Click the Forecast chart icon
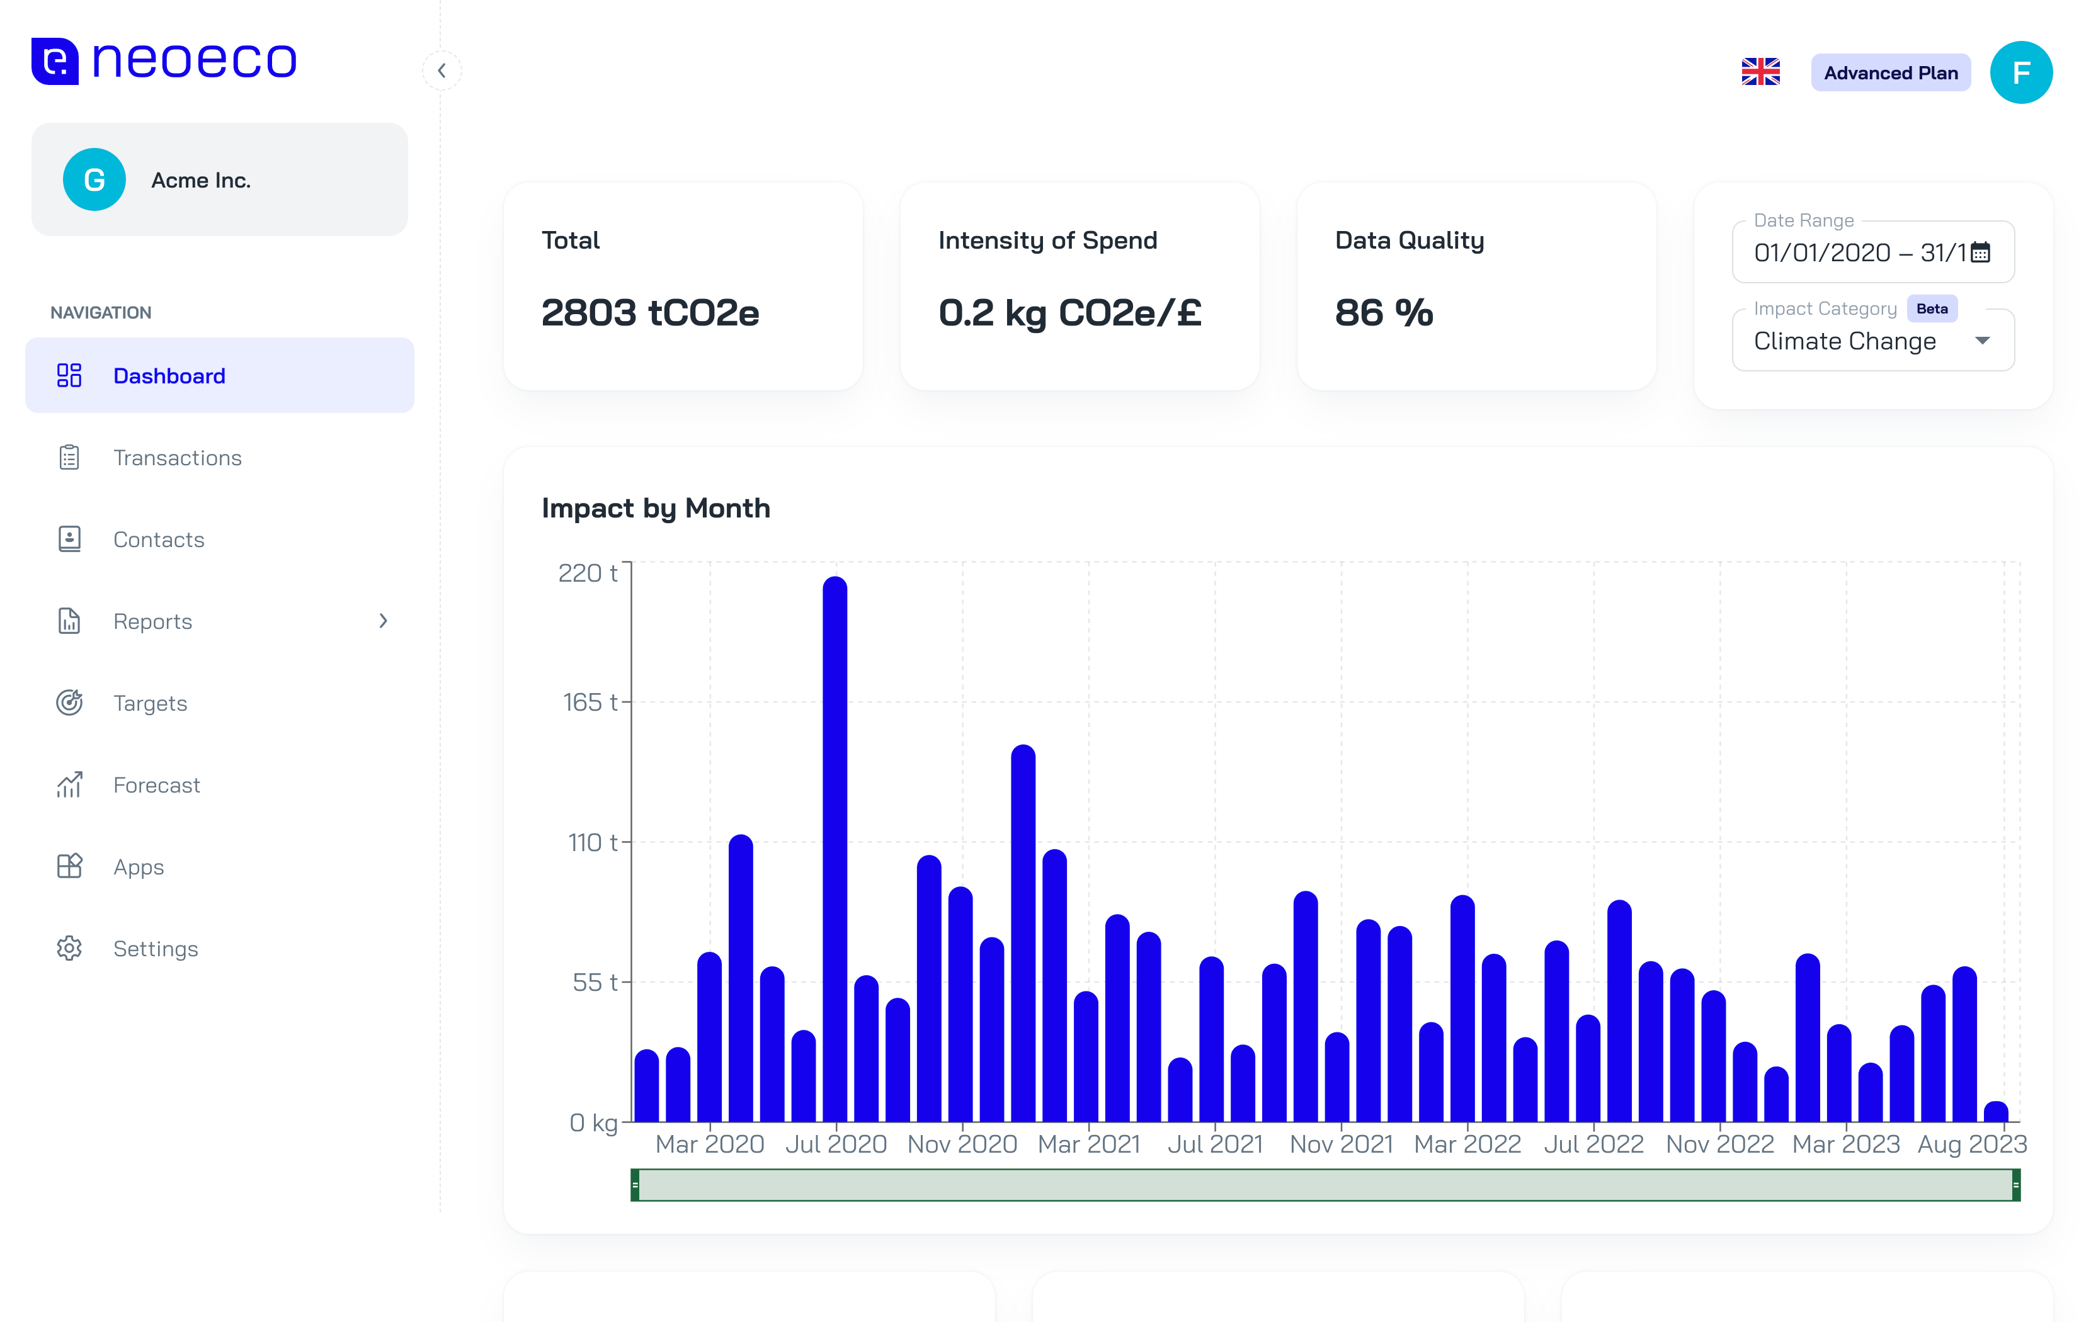 point(69,784)
